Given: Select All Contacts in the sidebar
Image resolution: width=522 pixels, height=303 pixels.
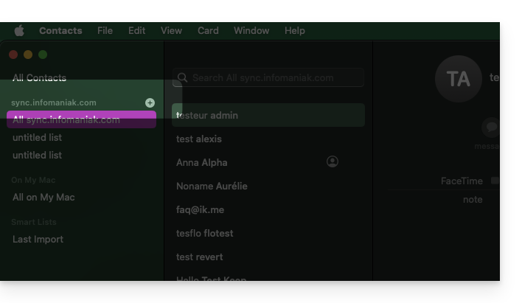Looking at the screenshot, I should tap(39, 78).
